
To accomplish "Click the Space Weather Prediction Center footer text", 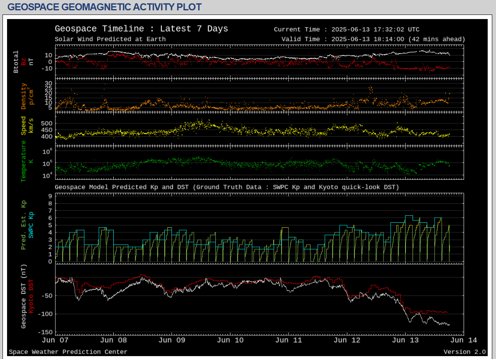I will [68, 352].
